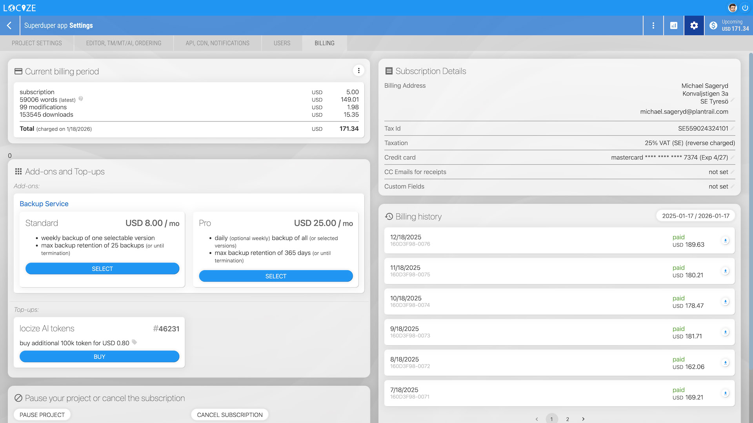Switch to the Users tab
This screenshot has height=423, width=753.
(282, 43)
